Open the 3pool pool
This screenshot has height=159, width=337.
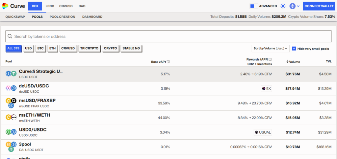25,145
